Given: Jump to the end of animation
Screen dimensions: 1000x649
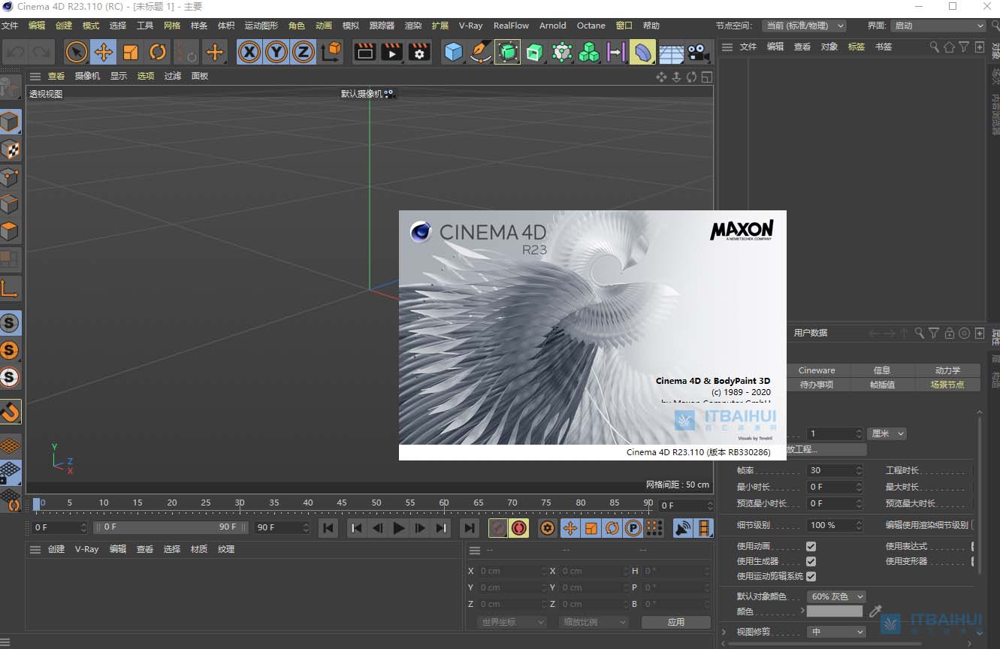Looking at the screenshot, I should pos(469,528).
